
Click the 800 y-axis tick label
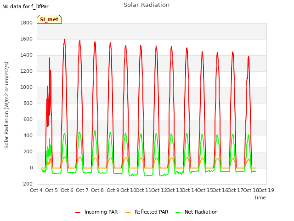(28, 103)
